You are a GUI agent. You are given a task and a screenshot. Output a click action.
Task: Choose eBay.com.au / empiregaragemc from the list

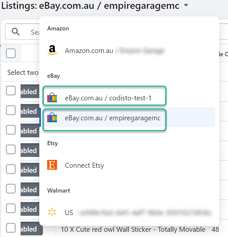pyautogui.click(x=104, y=120)
